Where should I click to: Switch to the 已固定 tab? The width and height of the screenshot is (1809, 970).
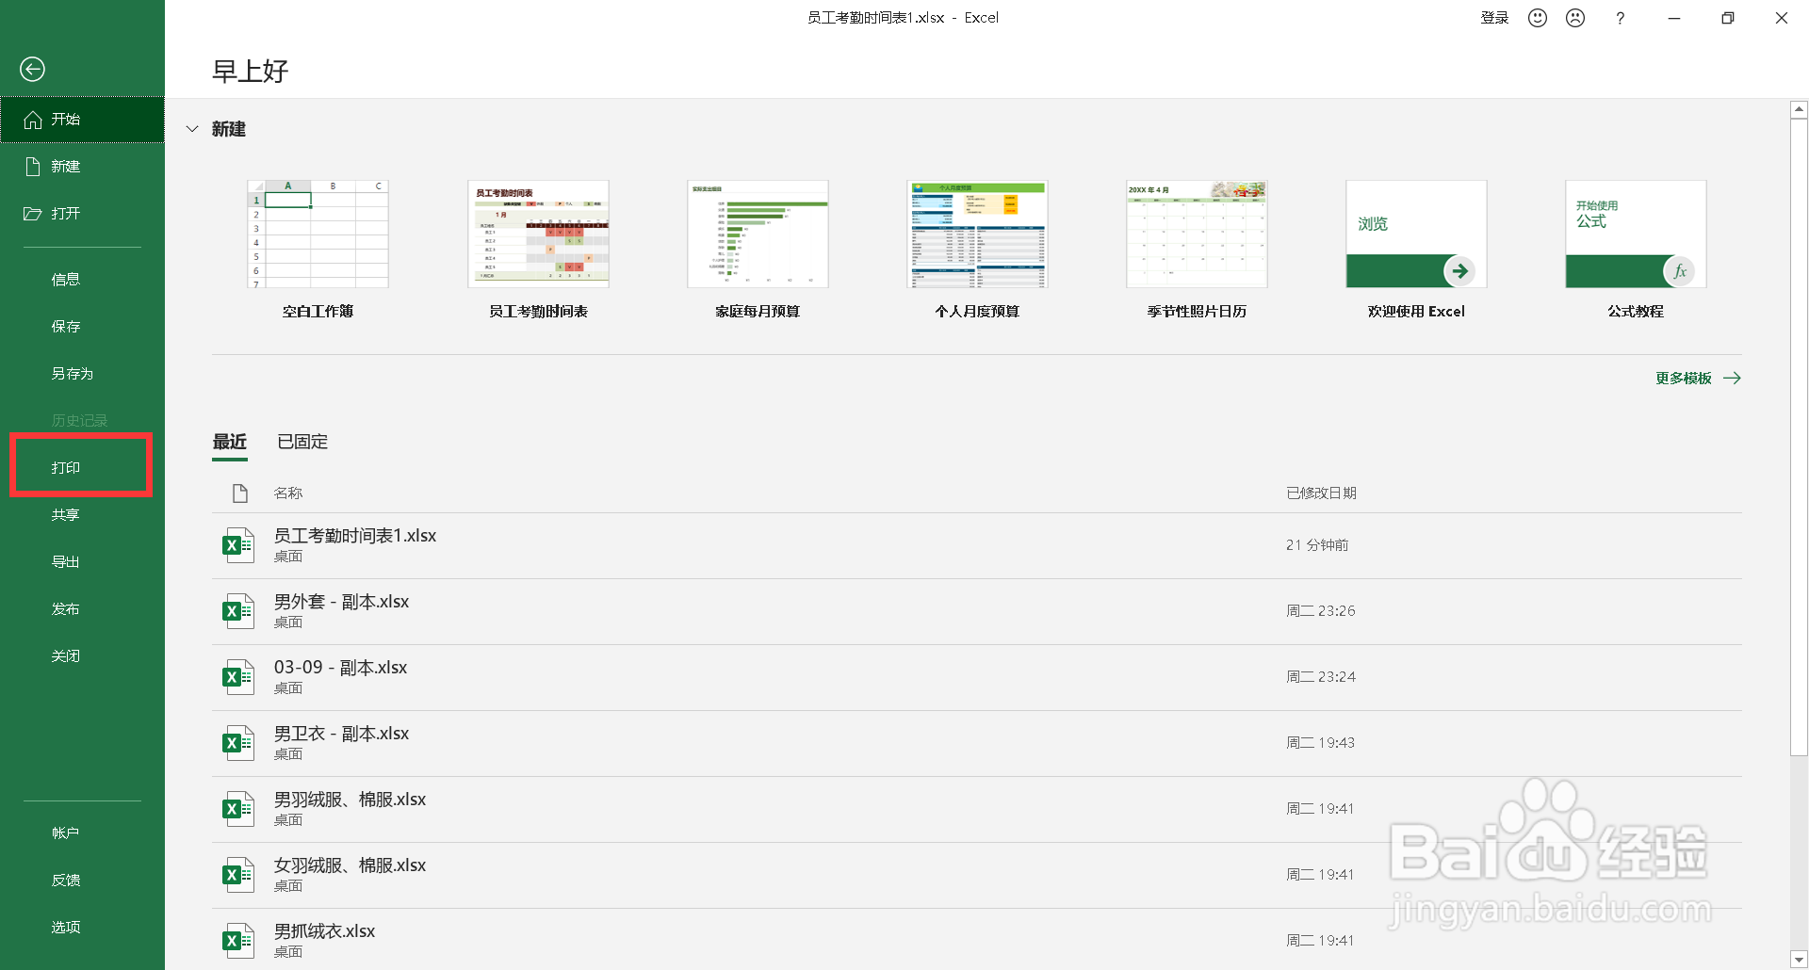[302, 442]
